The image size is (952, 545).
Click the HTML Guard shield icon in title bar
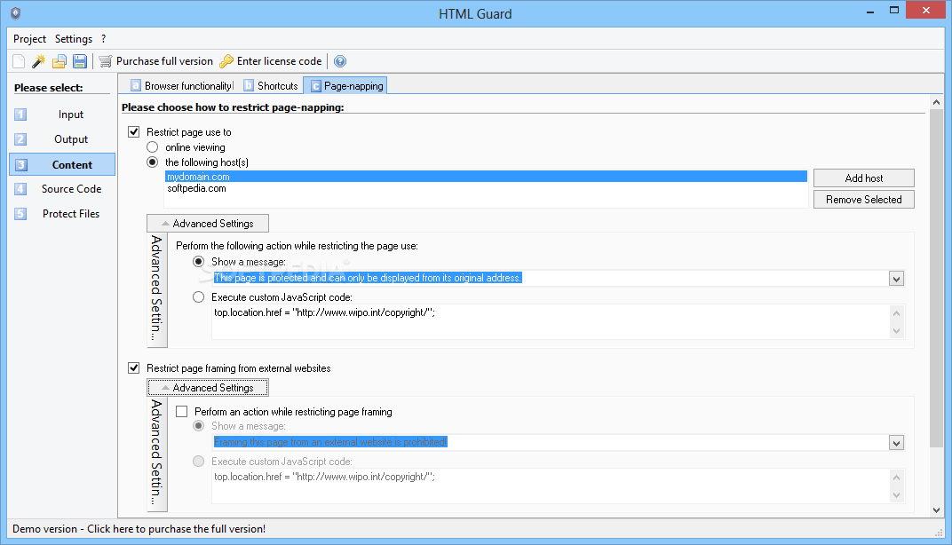(16, 13)
